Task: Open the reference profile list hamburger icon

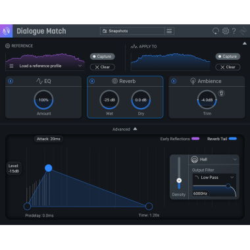Action: [x=11, y=66]
